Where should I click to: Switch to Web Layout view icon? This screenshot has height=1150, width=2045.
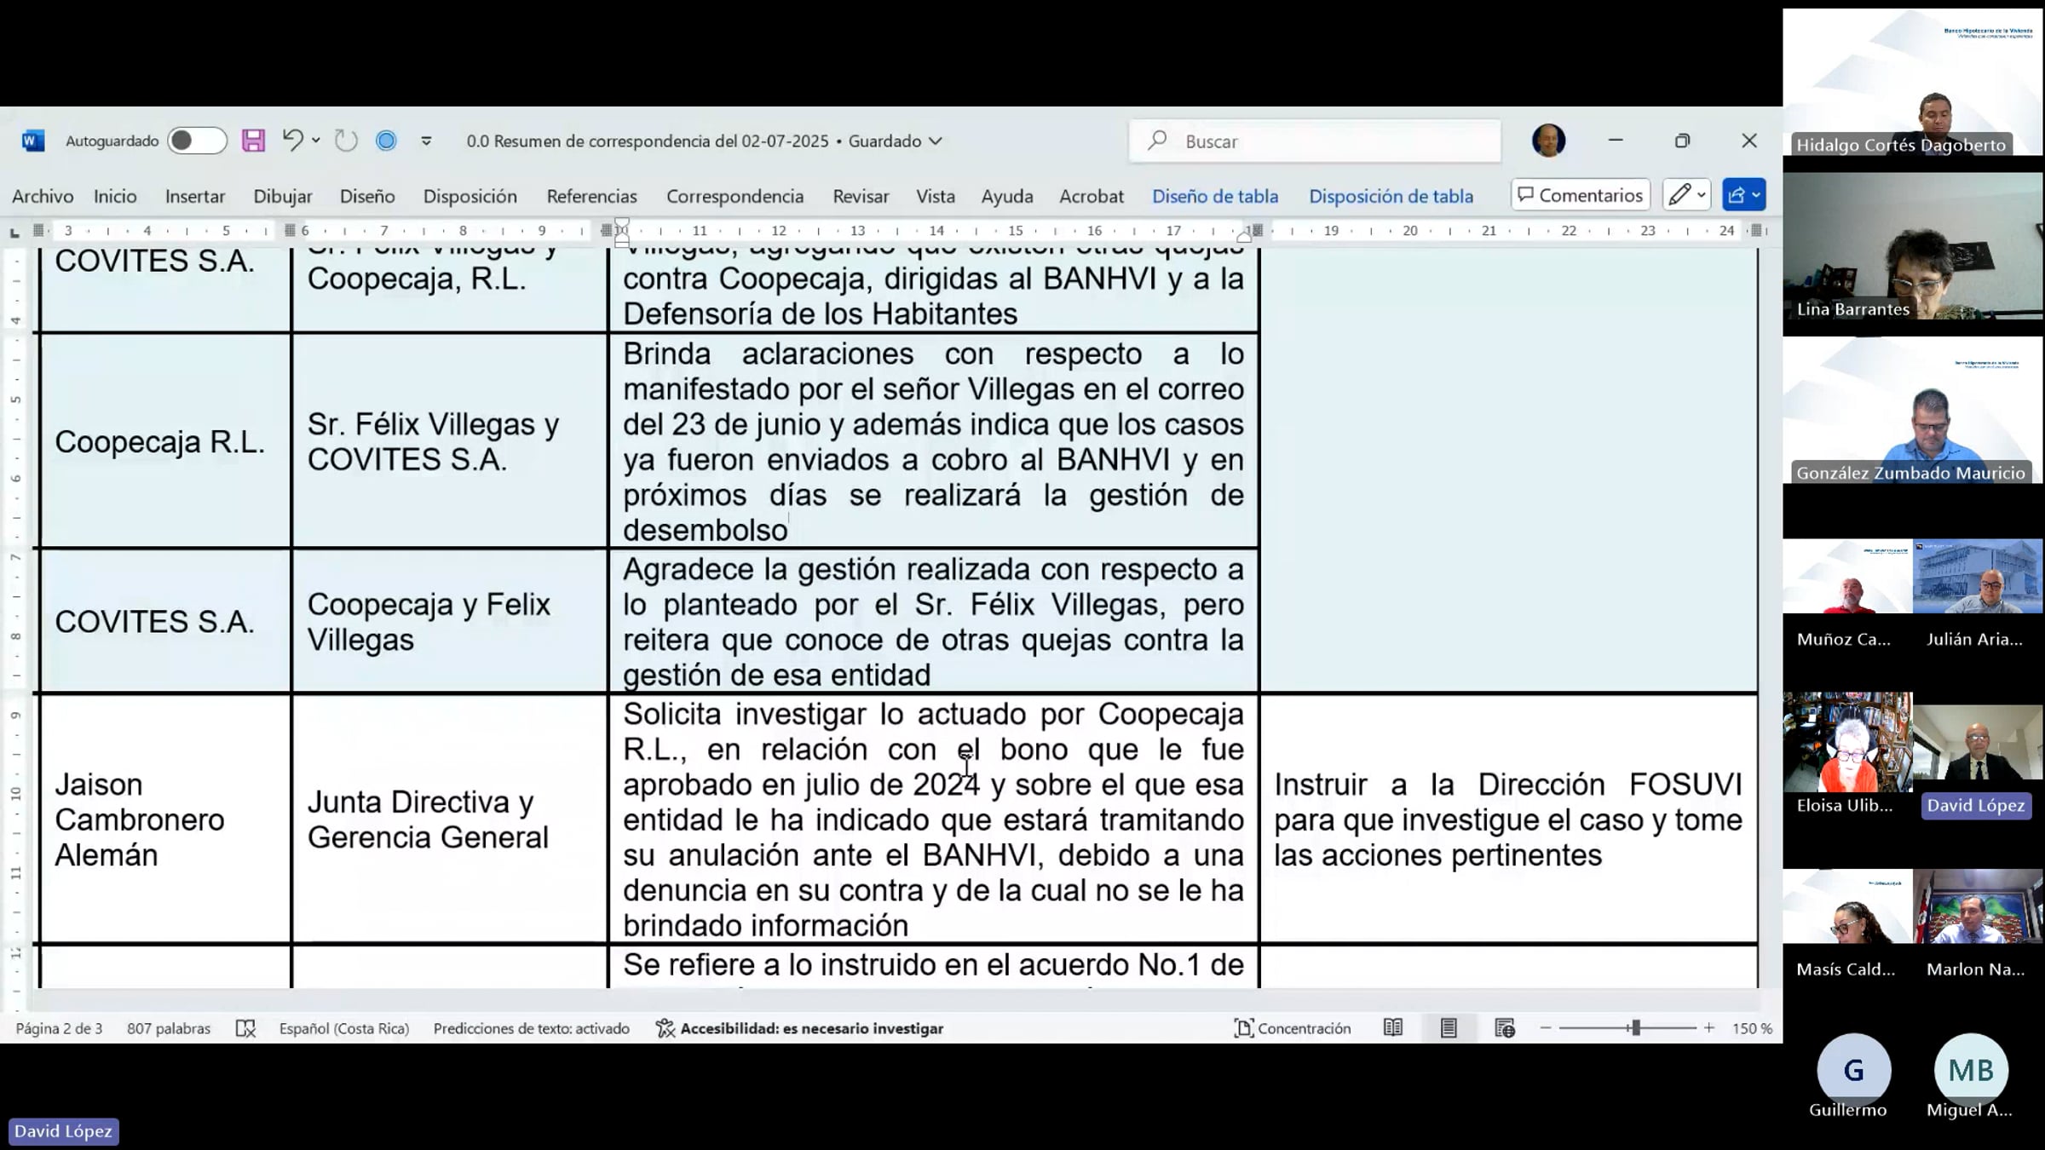tap(1505, 1028)
